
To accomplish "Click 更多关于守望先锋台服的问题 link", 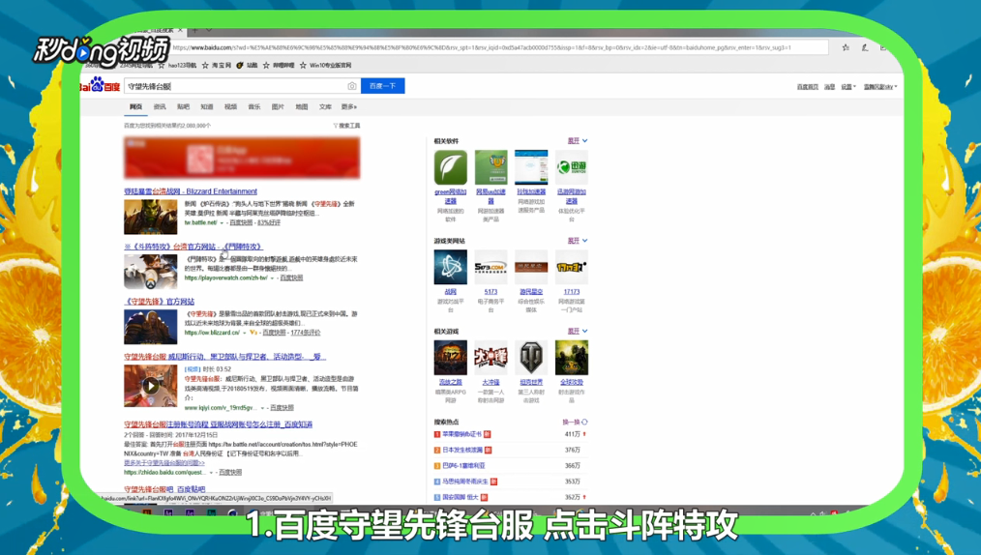I will (163, 463).
